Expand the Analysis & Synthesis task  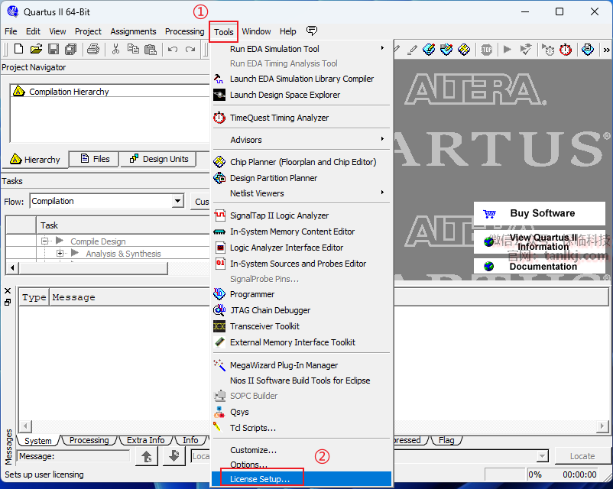[x=60, y=254]
